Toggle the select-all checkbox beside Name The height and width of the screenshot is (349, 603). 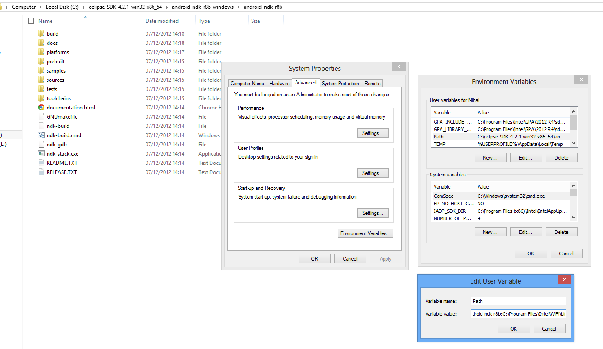[x=31, y=21]
